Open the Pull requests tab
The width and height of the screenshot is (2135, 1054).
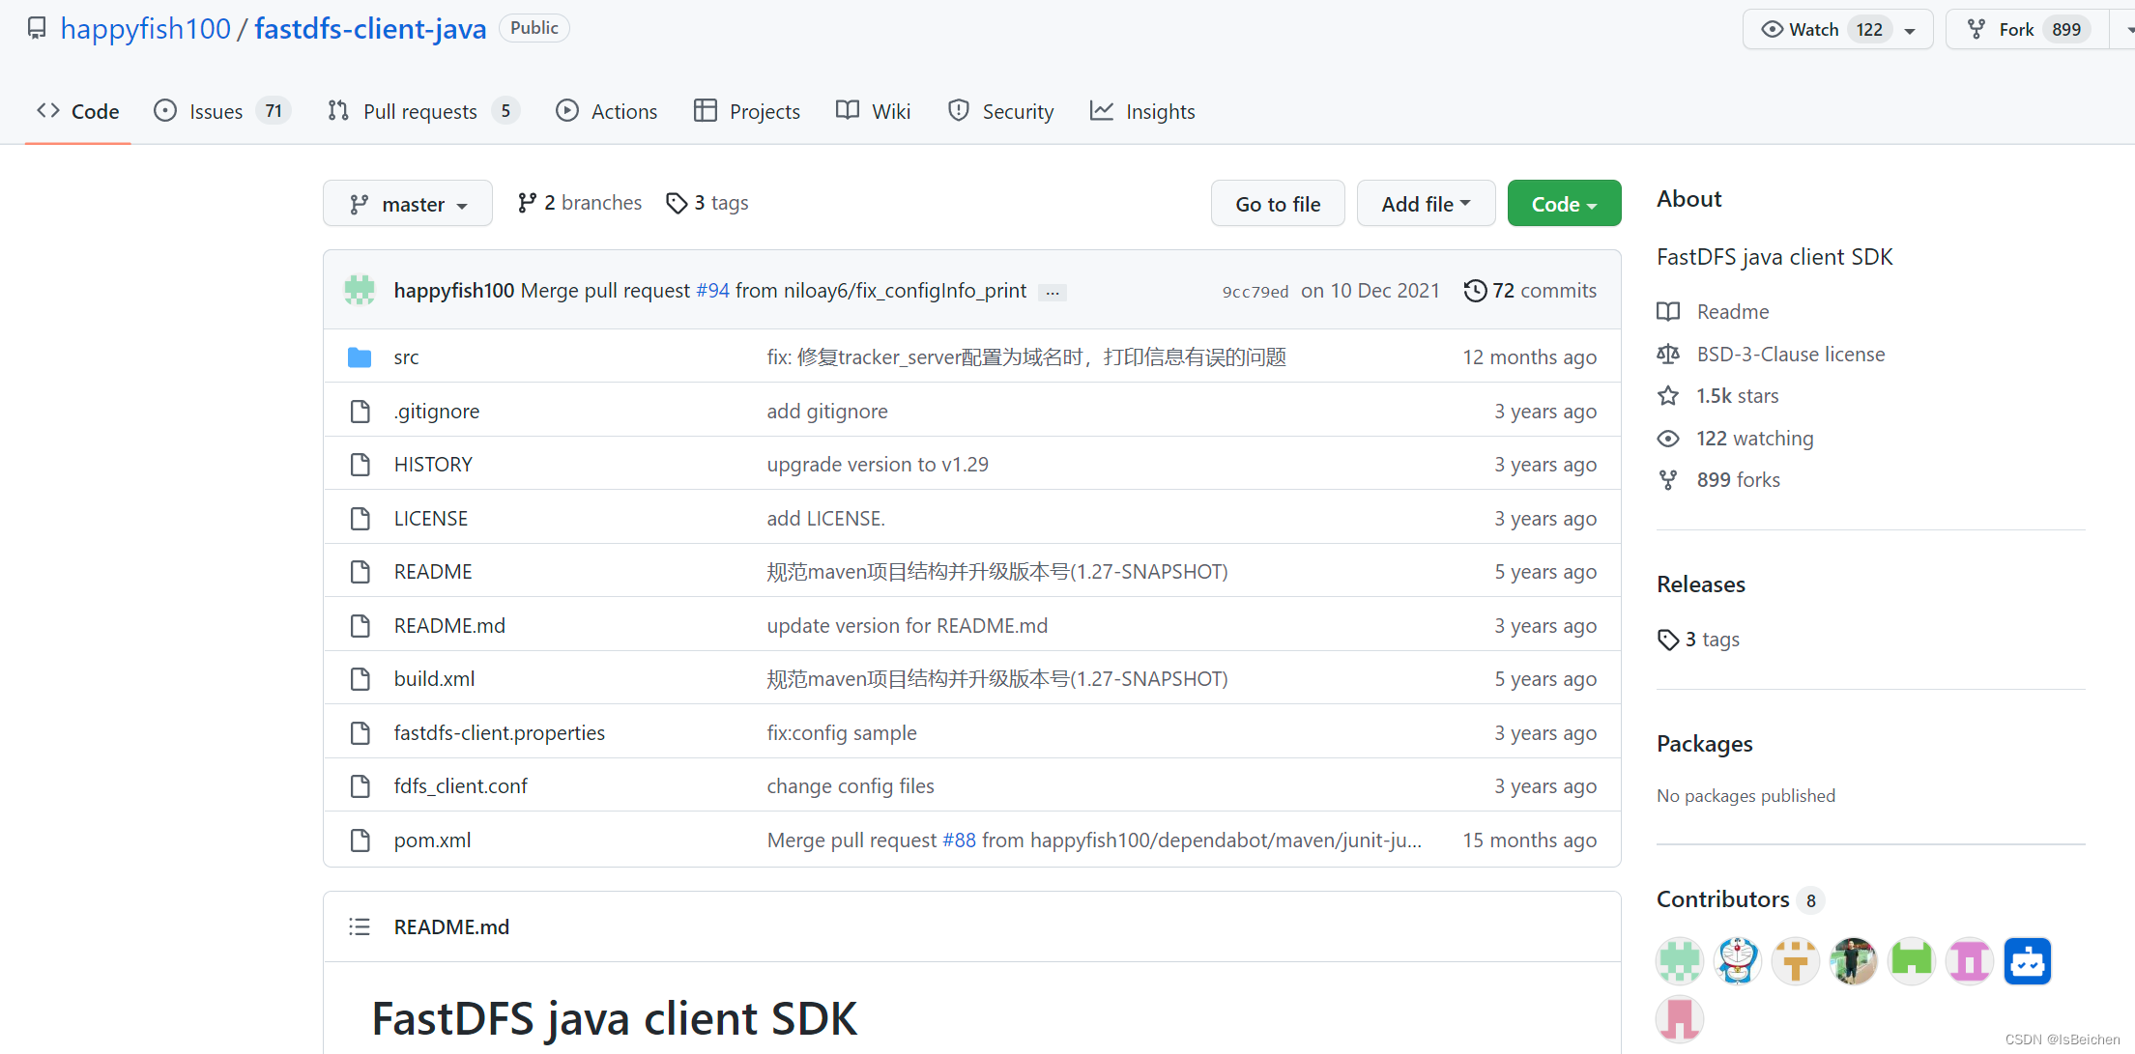422,111
